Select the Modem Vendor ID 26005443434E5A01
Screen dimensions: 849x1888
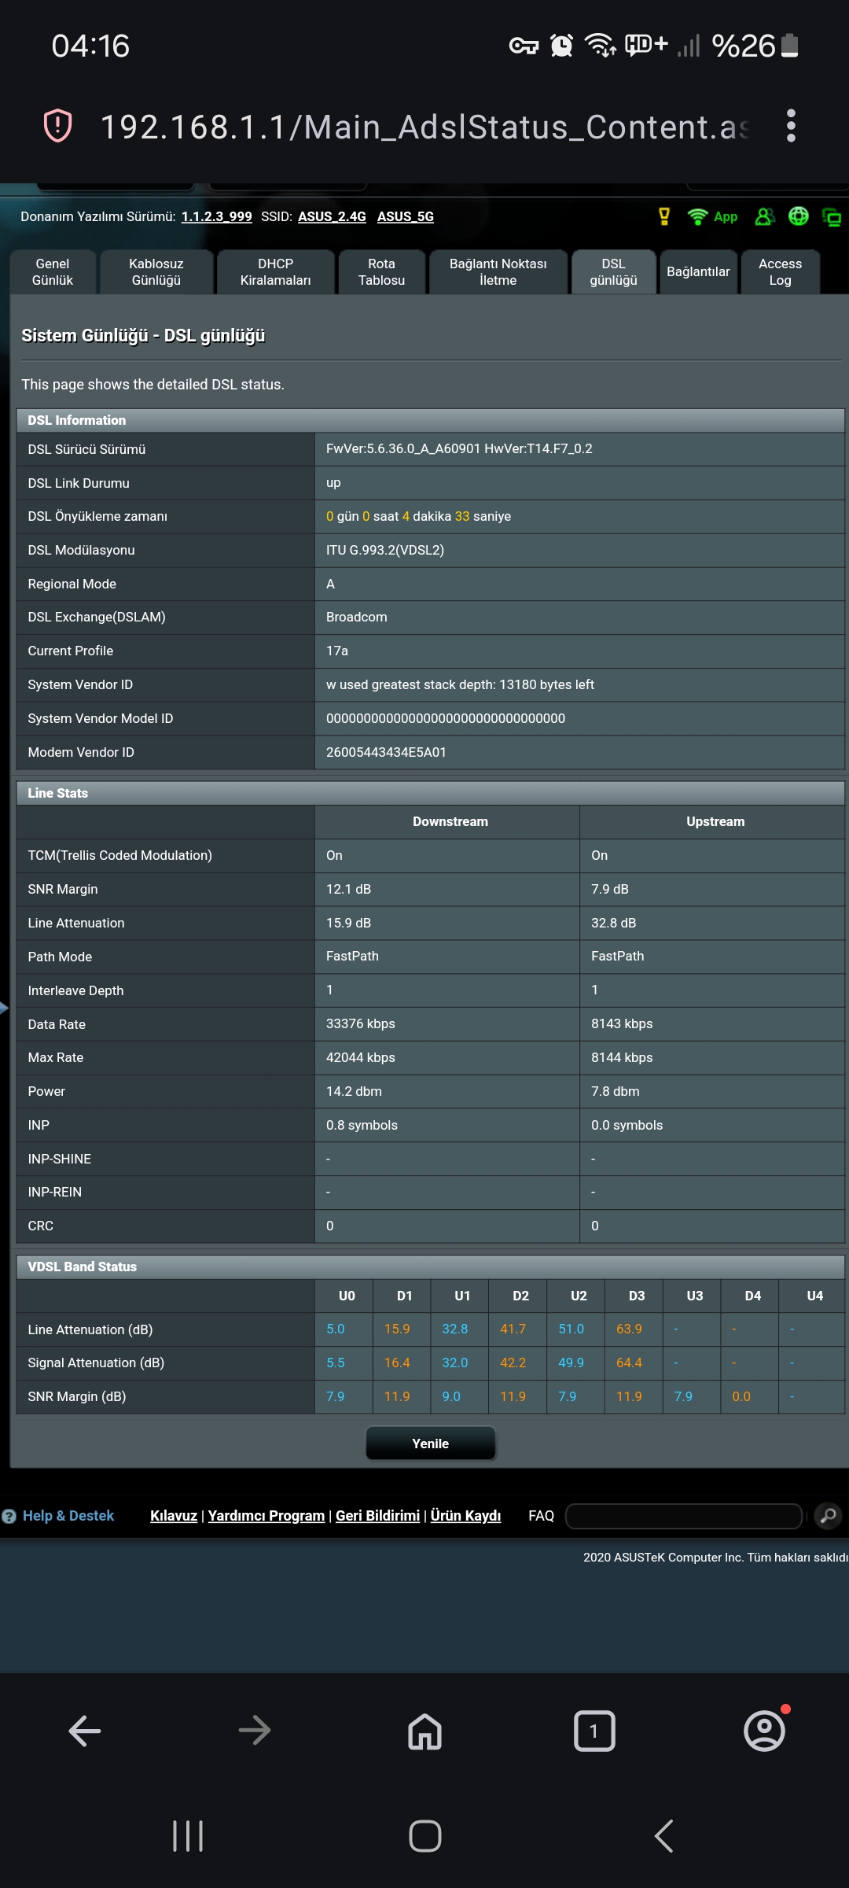click(386, 753)
